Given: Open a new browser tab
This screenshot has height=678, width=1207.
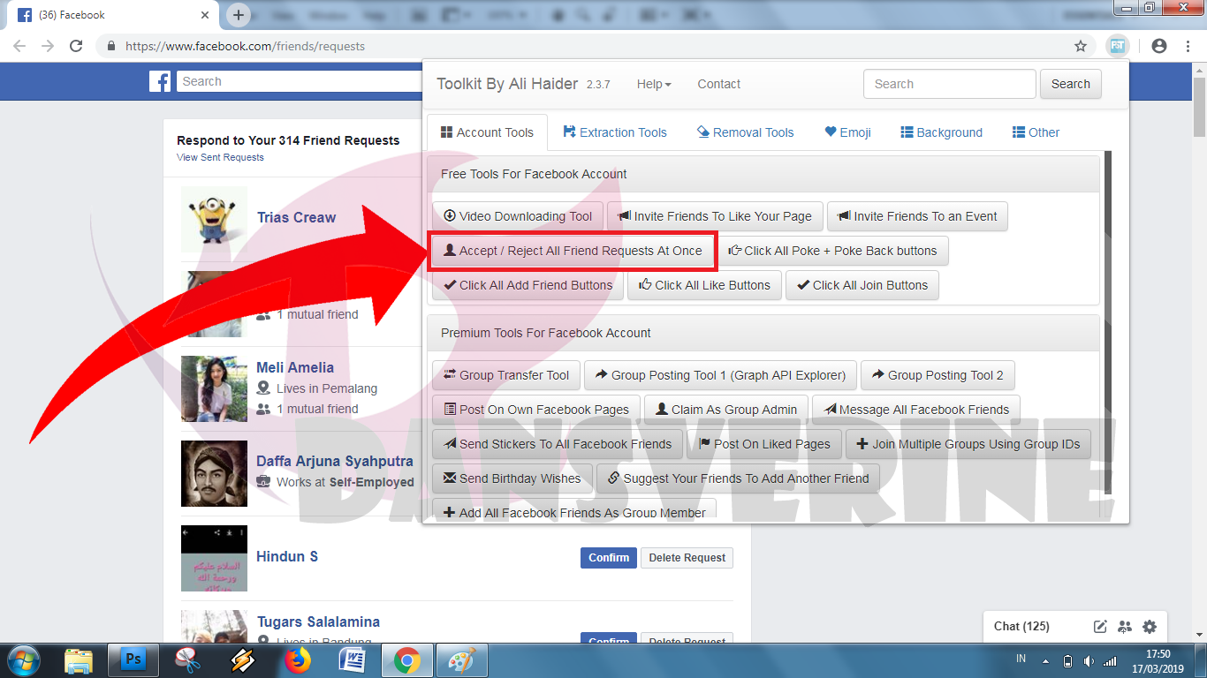Looking at the screenshot, I should click(x=239, y=15).
